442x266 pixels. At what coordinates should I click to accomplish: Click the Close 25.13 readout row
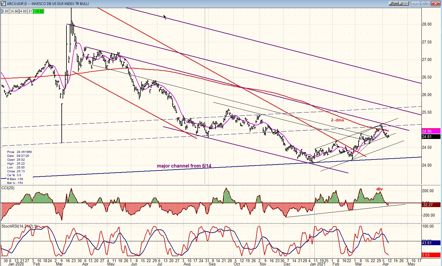click(x=16, y=171)
